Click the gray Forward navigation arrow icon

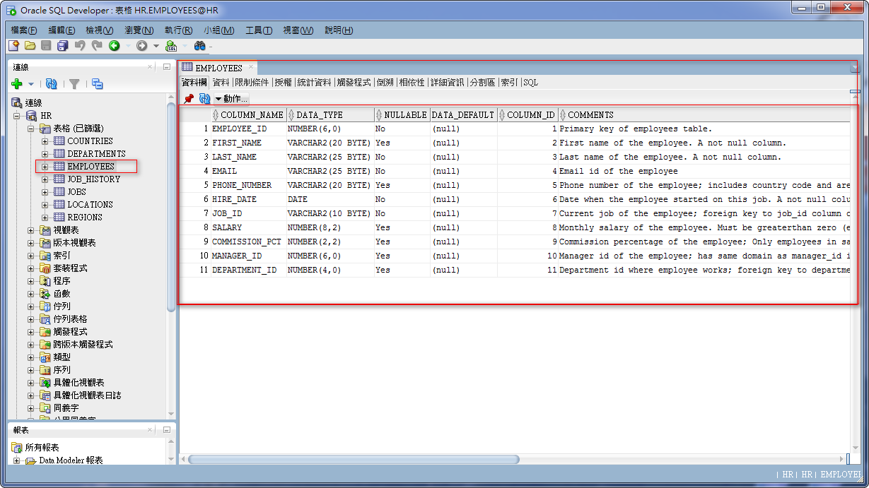(142, 46)
